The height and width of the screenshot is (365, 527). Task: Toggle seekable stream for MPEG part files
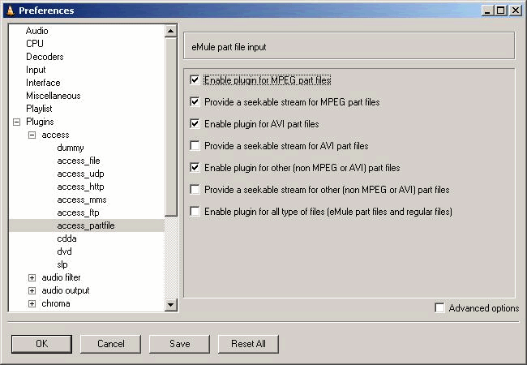coord(195,102)
